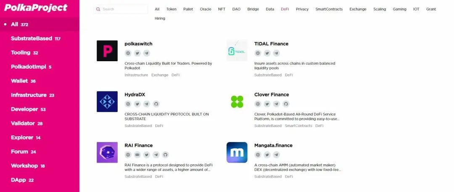Click the PolkaProject logo
The height and width of the screenshot is (192, 454).
click(x=36, y=8)
